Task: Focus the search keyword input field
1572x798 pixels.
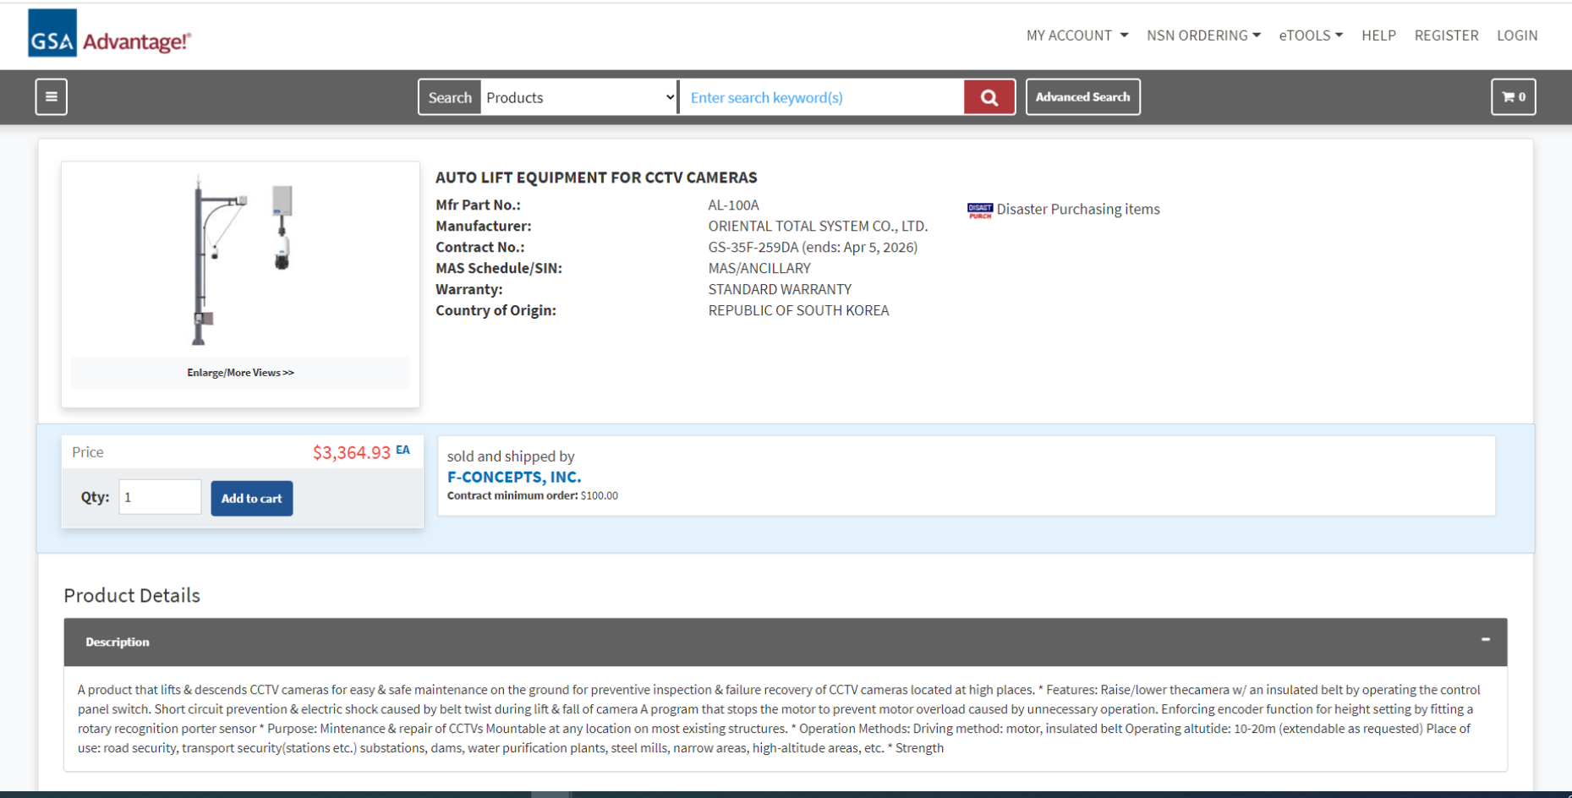Action: pyautogui.click(x=822, y=97)
